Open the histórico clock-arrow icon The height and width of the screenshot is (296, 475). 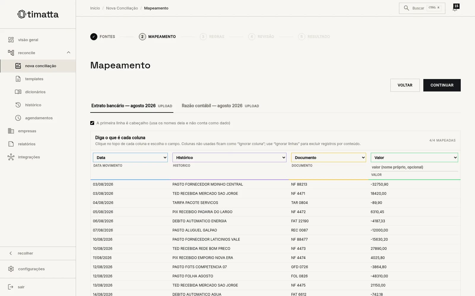pos(18,105)
